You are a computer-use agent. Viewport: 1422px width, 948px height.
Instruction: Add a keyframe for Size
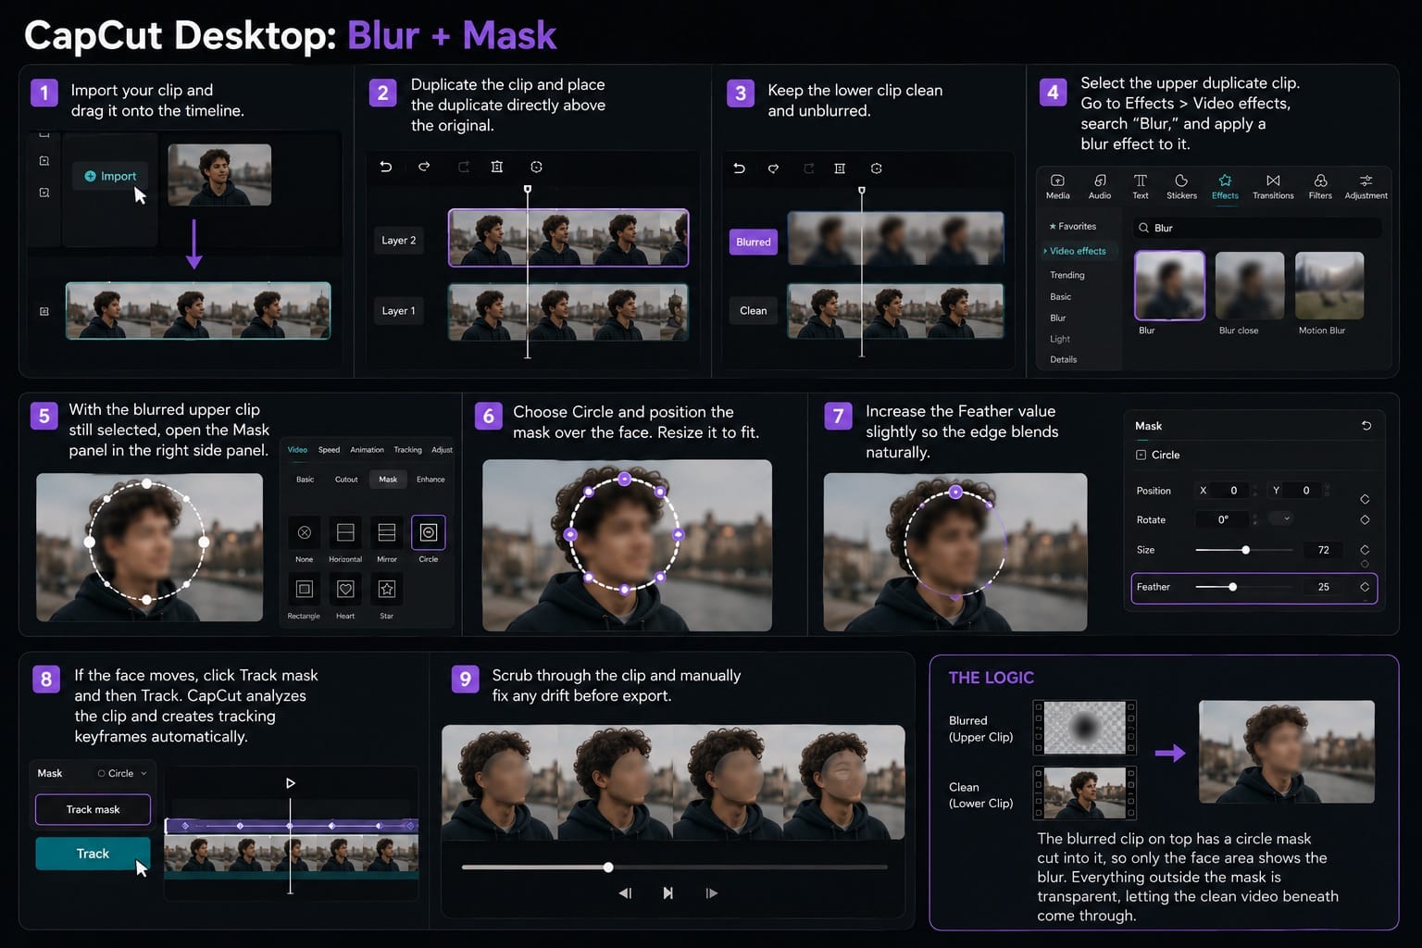(x=1365, y=550)
